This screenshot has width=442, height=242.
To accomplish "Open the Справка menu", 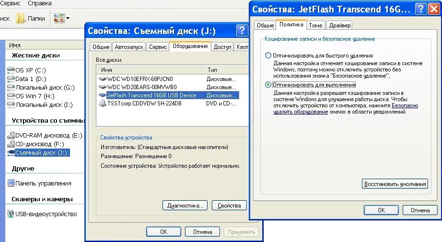I will pyautogui.click(x=40, y=3).
